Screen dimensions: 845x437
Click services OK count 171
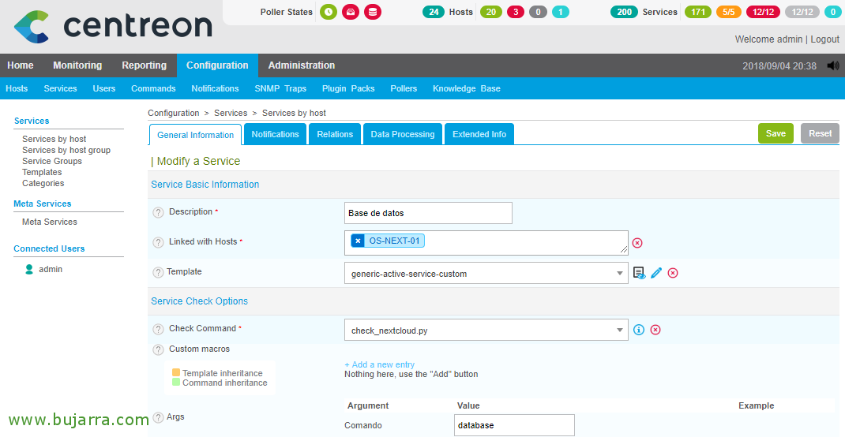[698, 12]
